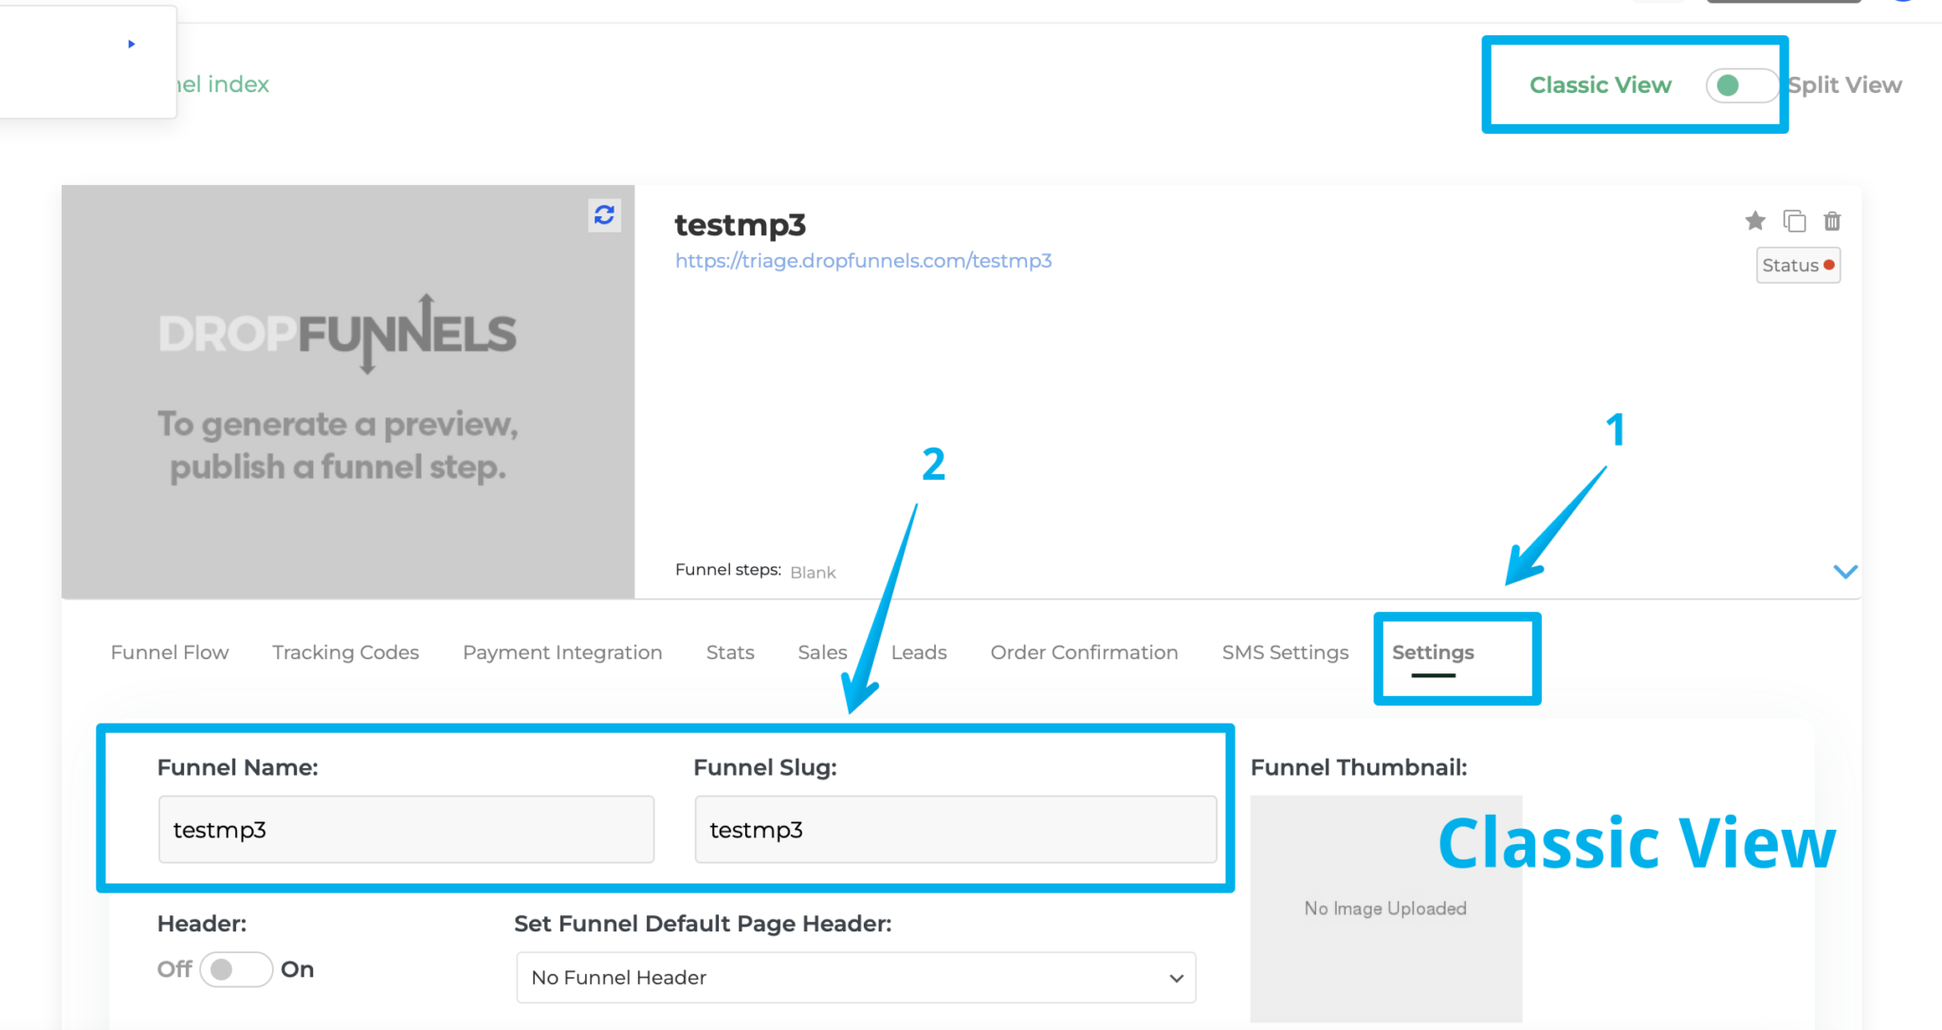
Task: Collapse the funnel details with the chevron
Action: (x=1845, y=571)
